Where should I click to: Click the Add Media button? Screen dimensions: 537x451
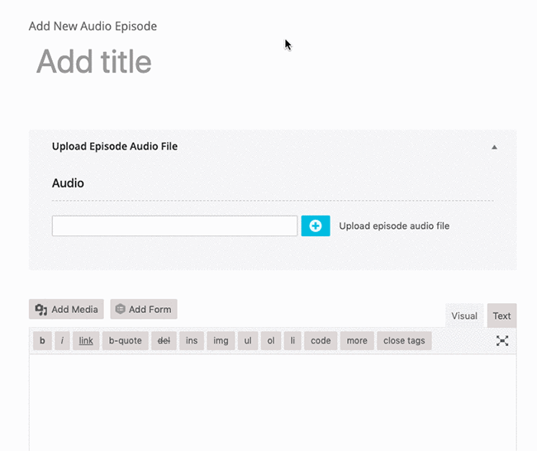tap(66, 309)
